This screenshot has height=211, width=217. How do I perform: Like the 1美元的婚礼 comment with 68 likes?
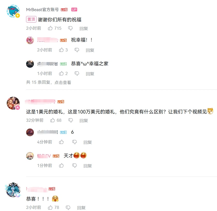[x=53, y=120]
